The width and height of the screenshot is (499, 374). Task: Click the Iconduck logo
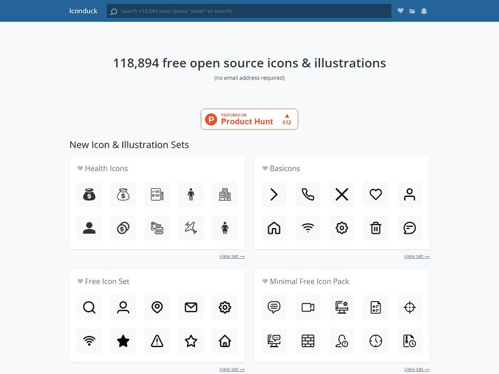tap(83, 11)
